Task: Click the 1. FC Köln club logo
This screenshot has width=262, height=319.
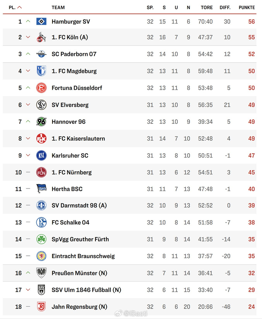Action: pos(41,37)
